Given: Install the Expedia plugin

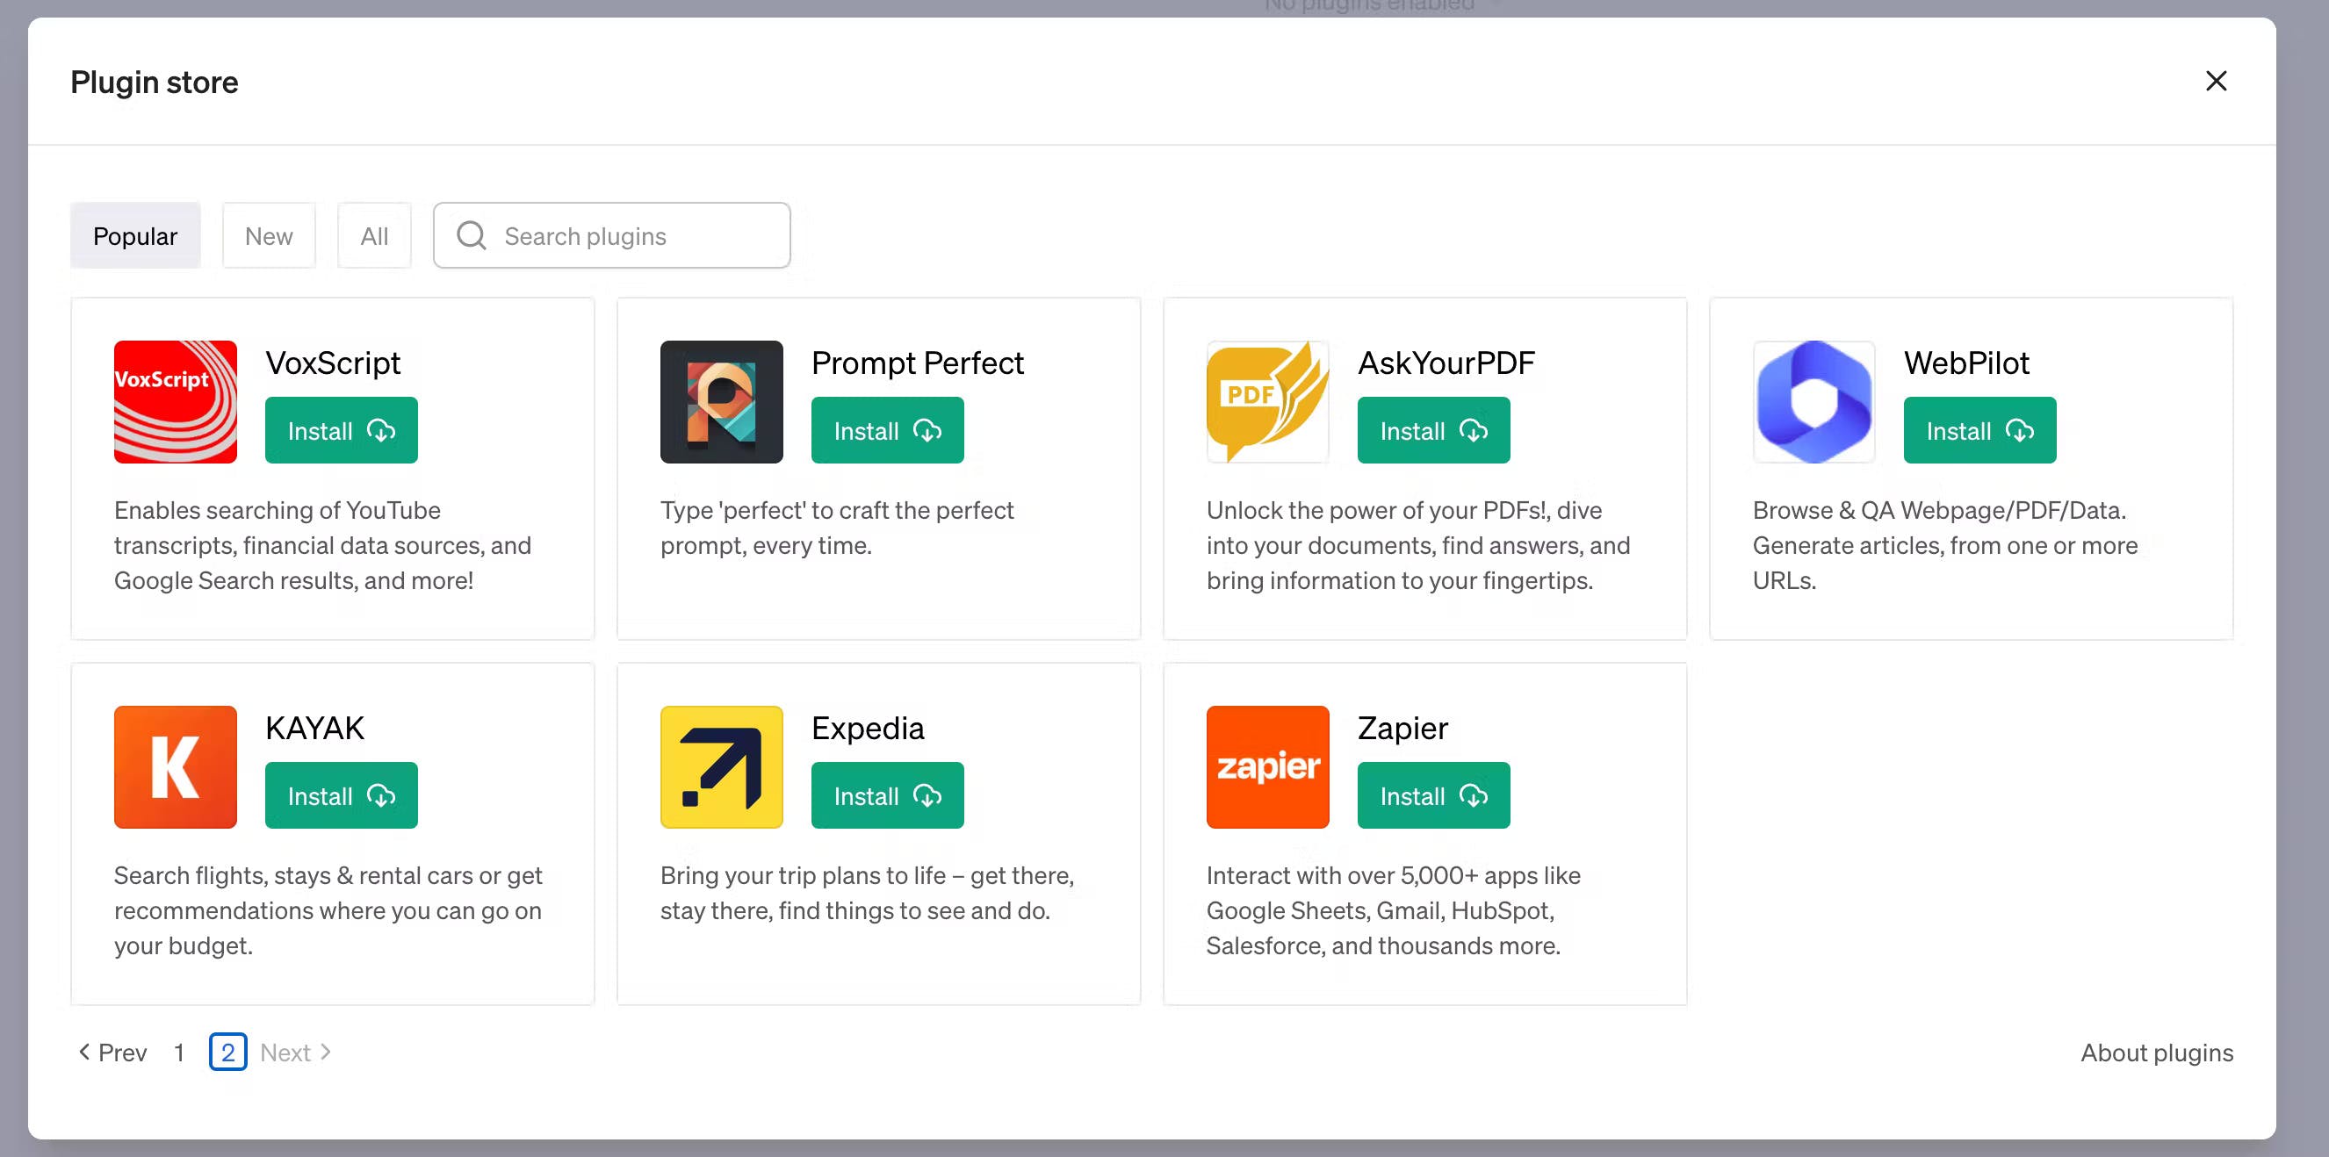Looking at the screenshot, I should coord(887,796).
